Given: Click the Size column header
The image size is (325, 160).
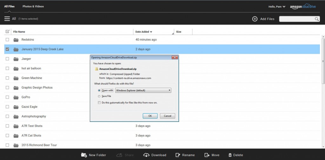Looking at the screenshot, I should pyautogui.click(x=179, y=32).
